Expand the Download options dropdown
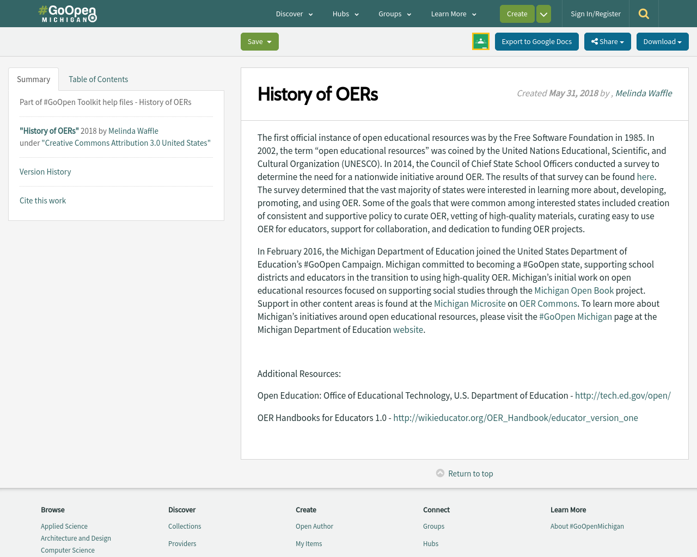The width and height of the screenshot is (697, 557). point(662,41)
